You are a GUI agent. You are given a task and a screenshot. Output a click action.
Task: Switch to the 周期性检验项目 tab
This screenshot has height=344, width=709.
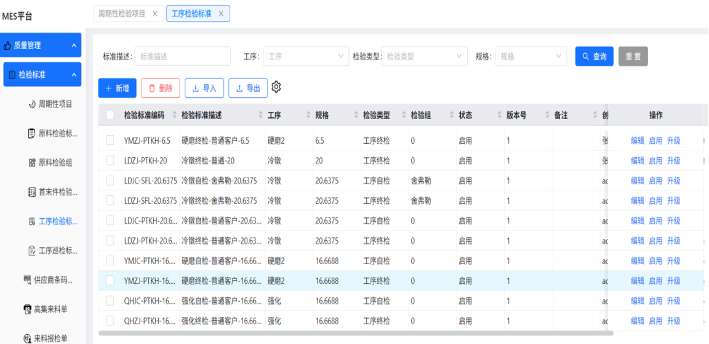(x=122, y=14)
